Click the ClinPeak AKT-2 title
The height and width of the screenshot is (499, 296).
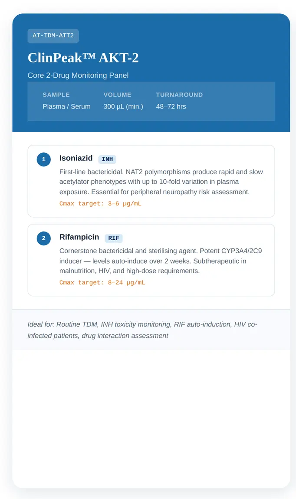click(x=83, y=58)
